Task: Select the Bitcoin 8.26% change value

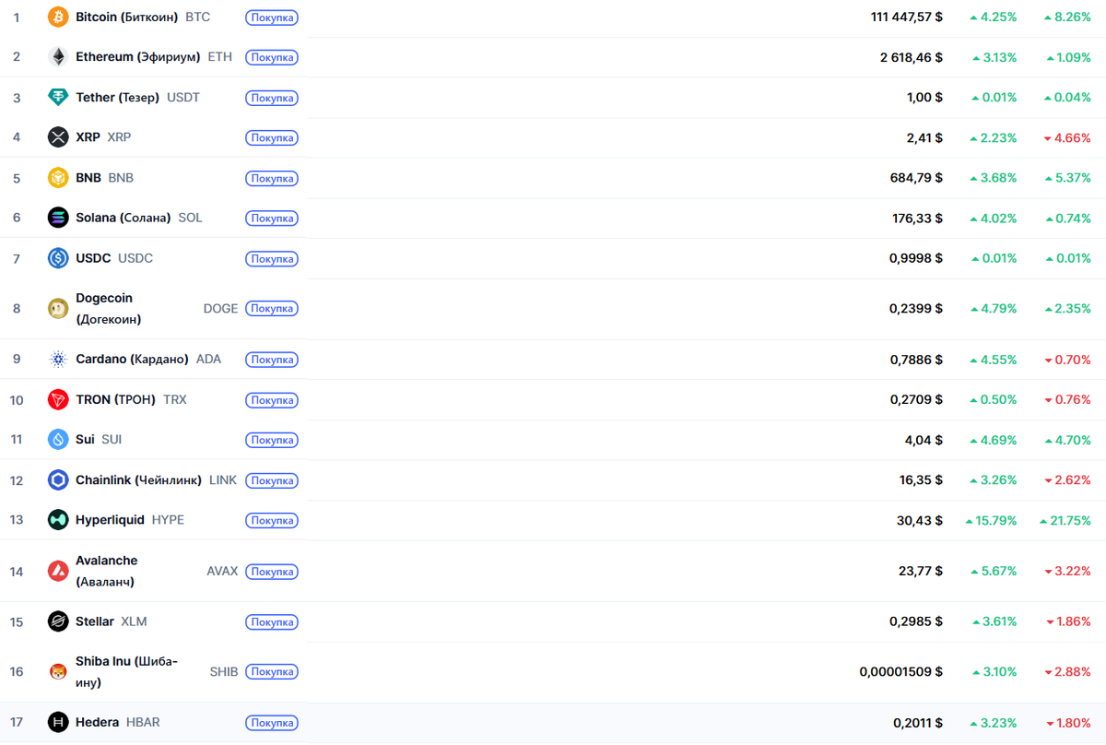Action: [x=1067, y=17]
